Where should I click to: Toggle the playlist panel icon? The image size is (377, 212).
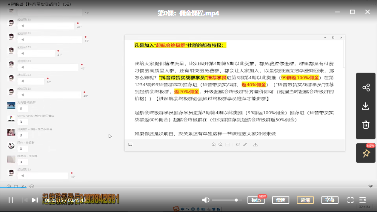tap(363, 200)
